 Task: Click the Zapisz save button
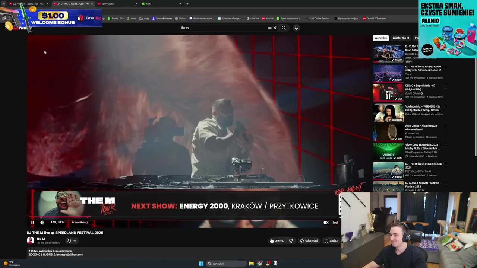point(331,241)
